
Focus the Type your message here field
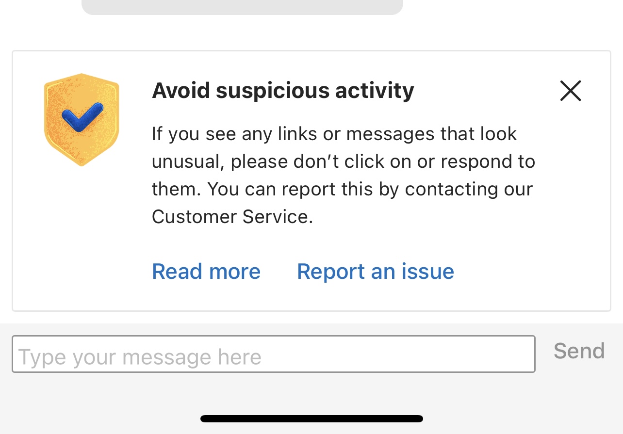(x=273, y=354)
